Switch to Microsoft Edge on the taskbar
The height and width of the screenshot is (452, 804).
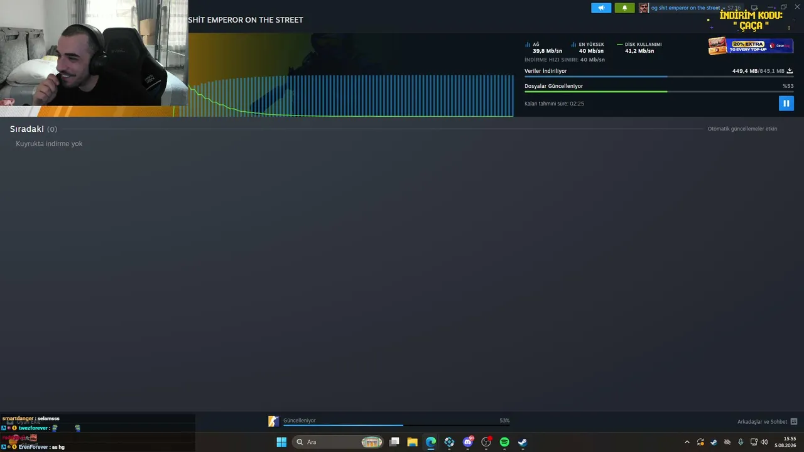(431, 442)
